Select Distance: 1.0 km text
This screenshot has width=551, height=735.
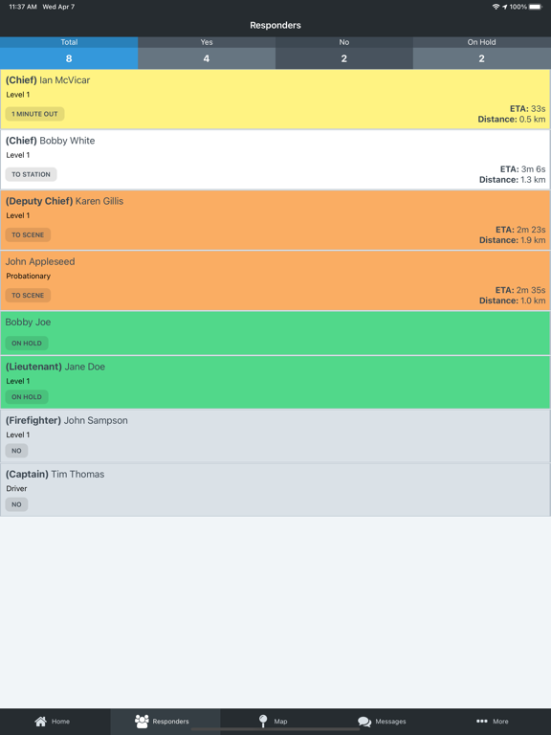[513, 301]
